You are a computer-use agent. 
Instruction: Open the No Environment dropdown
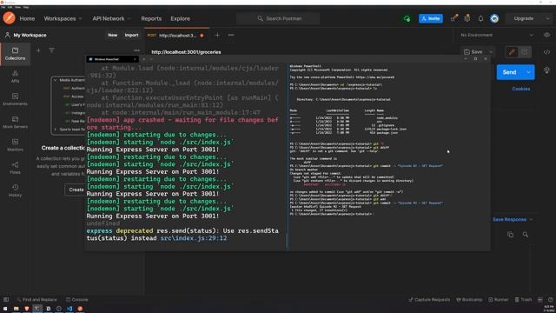pos(496,35)
